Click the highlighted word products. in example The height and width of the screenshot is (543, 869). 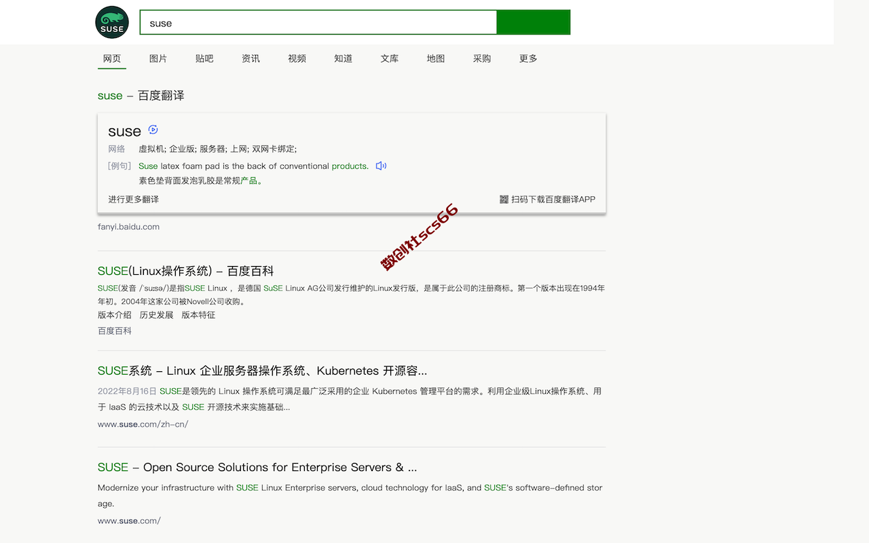350,166
